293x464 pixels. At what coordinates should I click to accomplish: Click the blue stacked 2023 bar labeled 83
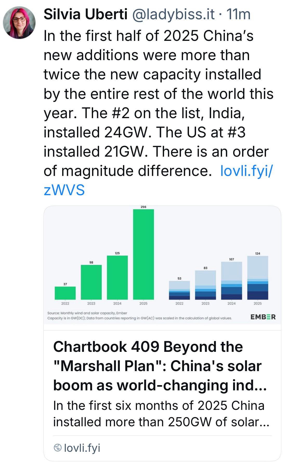[x=205, y=285]
